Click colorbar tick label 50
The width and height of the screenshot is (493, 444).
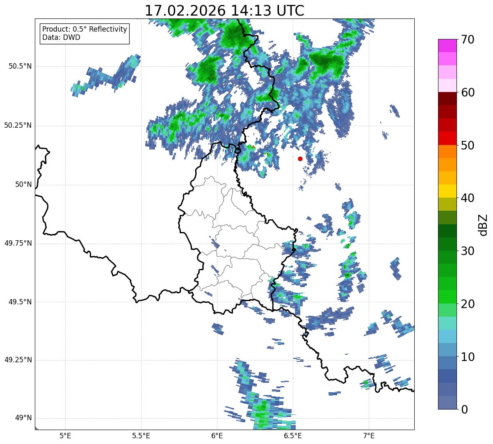coord(467,145)
